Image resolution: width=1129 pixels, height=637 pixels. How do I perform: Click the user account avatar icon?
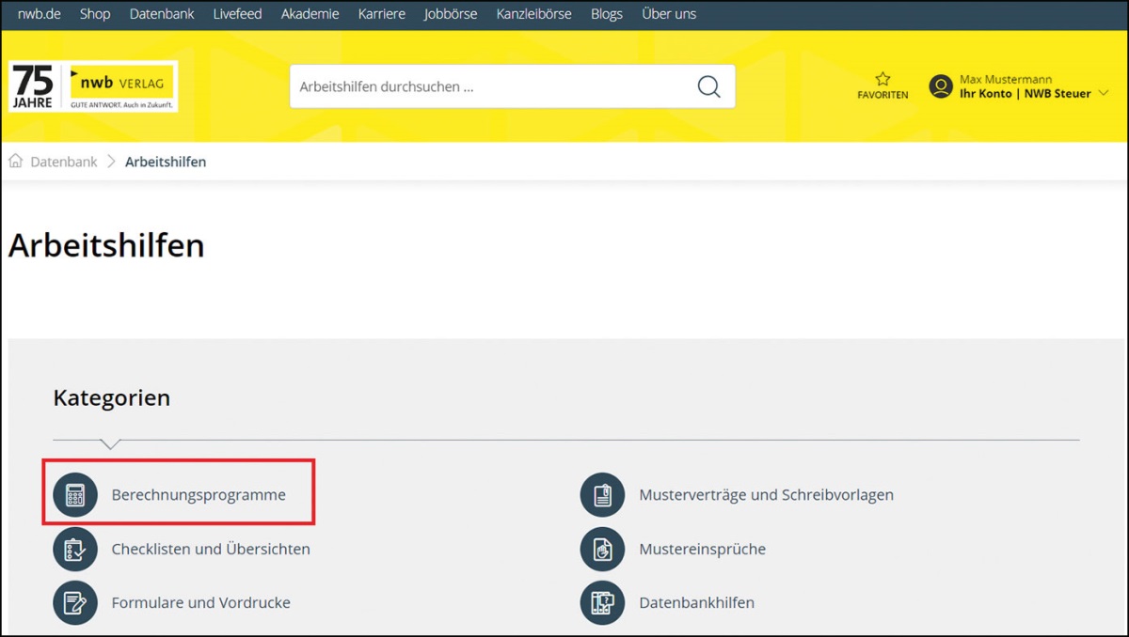pyautogui.click(x=941, y=86)
